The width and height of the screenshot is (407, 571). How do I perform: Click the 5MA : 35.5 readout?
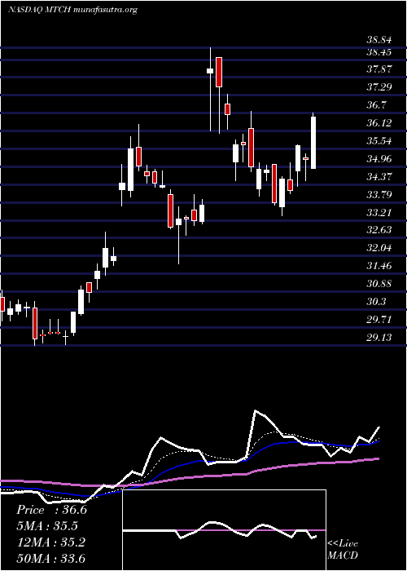[x=47, y=526]
